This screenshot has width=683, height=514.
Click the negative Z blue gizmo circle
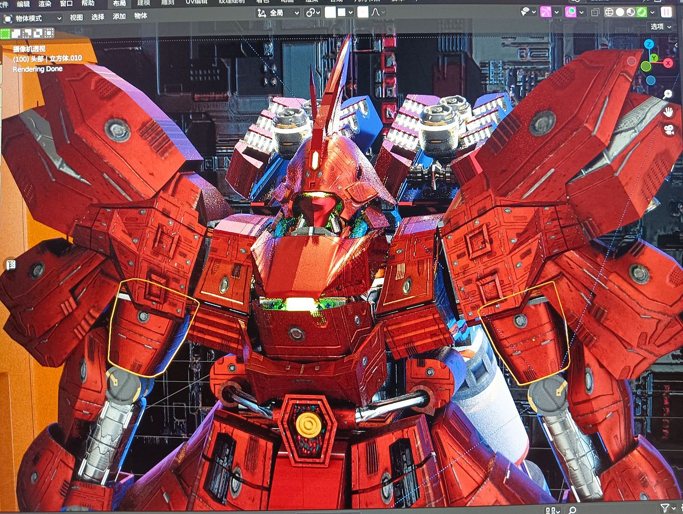click(x=650, y=81)
